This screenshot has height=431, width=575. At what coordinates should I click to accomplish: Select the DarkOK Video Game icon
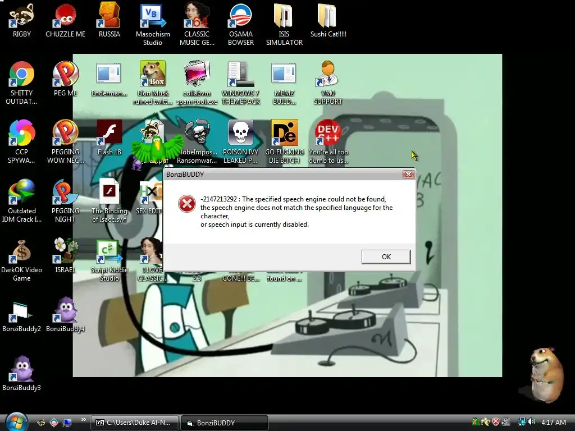click(x=22, y=260)
